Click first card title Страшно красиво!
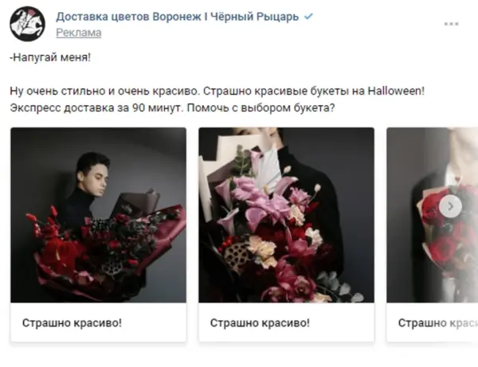Screen dimensions: 478x367 pos(72,323)
